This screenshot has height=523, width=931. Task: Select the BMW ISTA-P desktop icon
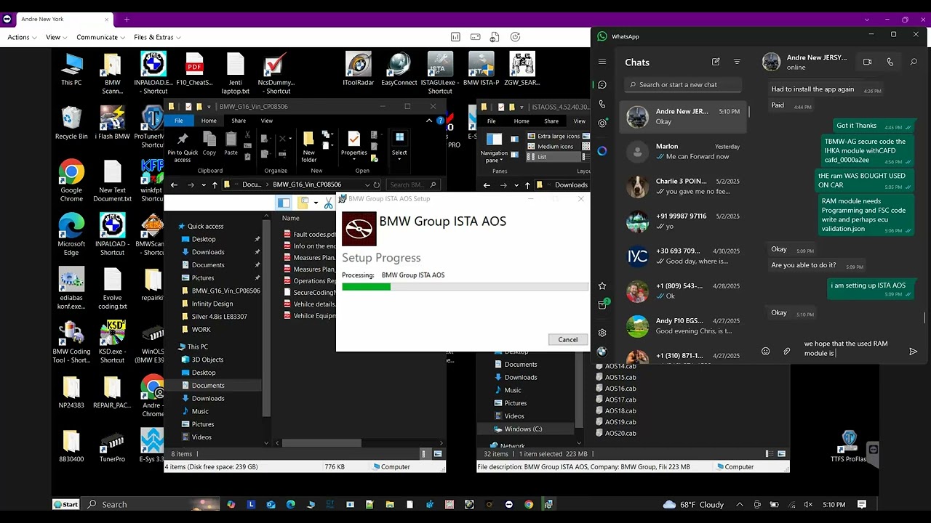point(482,70)
